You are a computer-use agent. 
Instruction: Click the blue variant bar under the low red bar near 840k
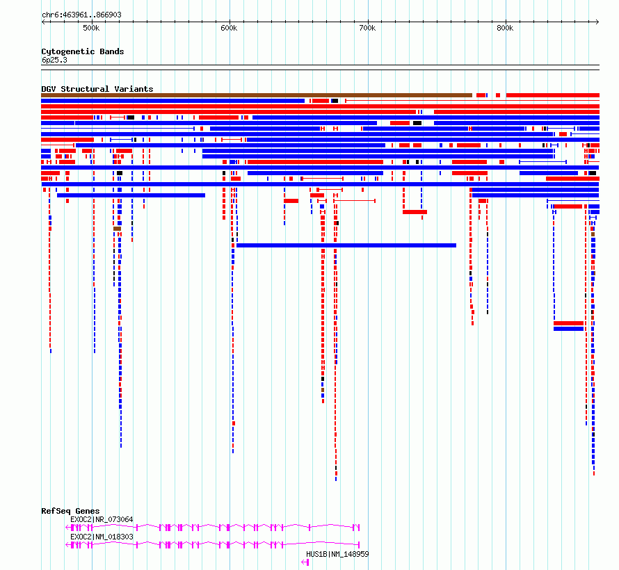pyautogui.click(x=568, y=329)
